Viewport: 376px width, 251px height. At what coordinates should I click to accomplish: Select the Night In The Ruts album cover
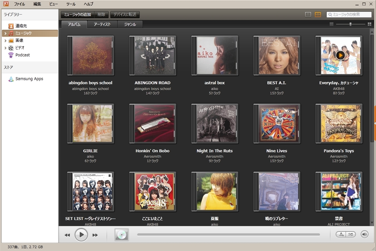tap(214, 123)
